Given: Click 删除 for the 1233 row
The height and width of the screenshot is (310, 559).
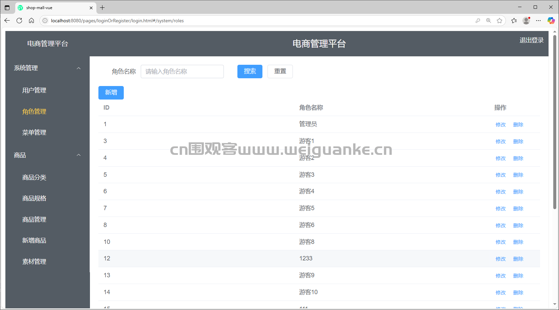Looking at the screenshot, I should coord(518,259).
